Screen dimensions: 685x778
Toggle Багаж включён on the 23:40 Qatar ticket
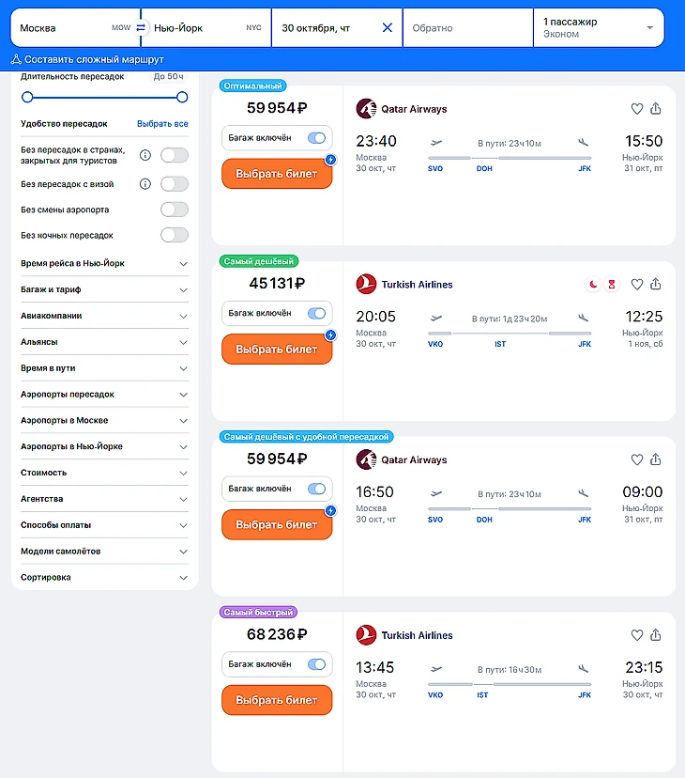pyautogui.click(x=317, y=138)
